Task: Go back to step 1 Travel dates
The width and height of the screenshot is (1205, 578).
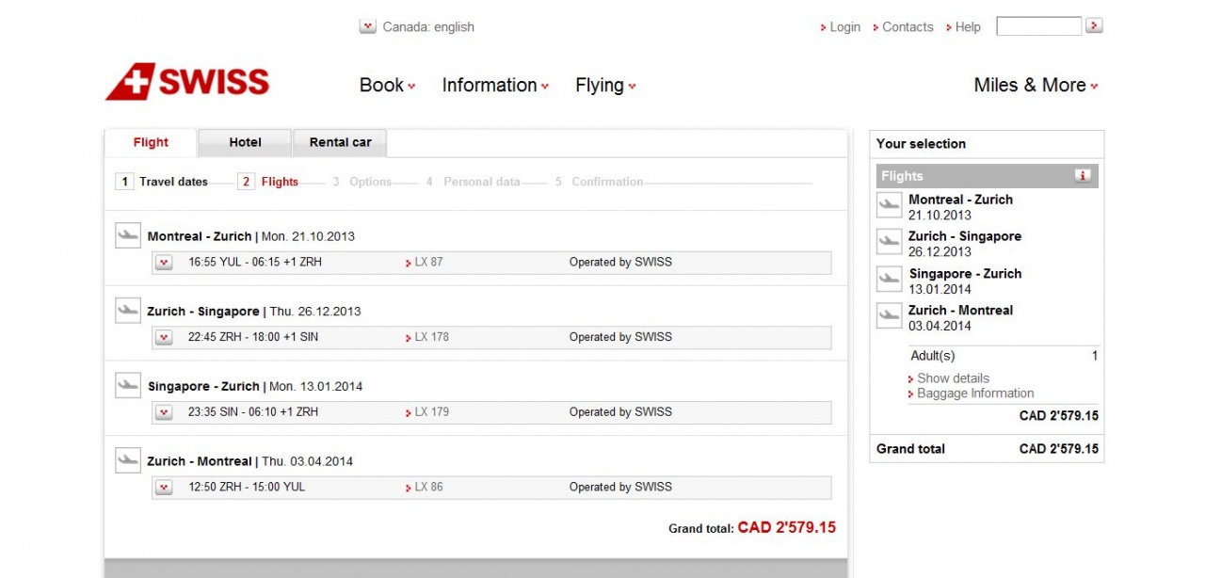Action: (161, 182)
